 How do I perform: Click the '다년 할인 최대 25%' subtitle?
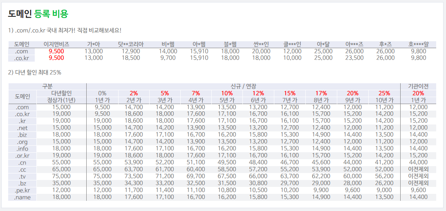coord(35,73)
